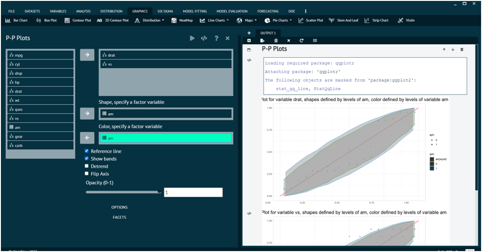Toggle the Reference line checkbox
Viewport: 482px width, 252px height.
87,151
